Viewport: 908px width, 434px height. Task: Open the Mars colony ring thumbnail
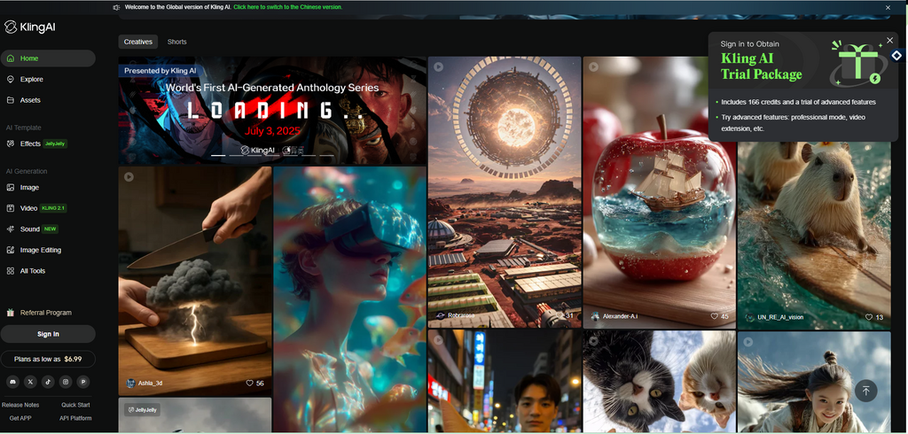505,192
